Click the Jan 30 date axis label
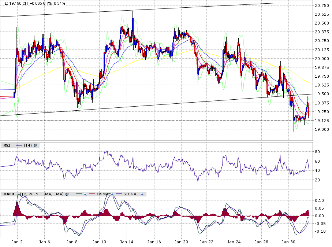The width and height of the screenshot is (332, 247). pyautogui.click(x=288, y=242)
